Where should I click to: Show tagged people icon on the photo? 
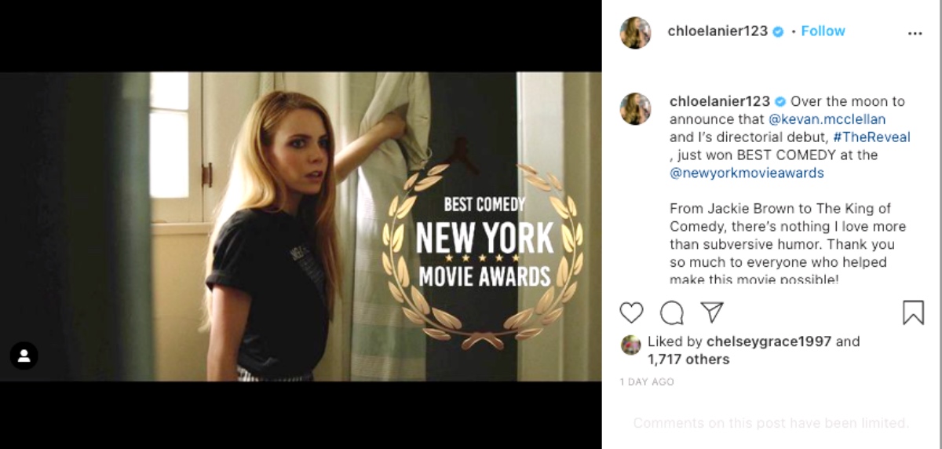coord(24,356)
